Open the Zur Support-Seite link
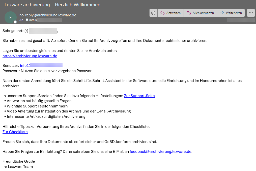Screen dimensions: 256x171 (x=139, y=96)
